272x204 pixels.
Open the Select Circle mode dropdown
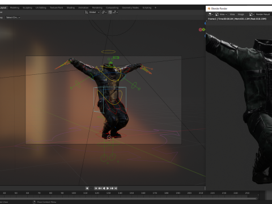[13, 18]
